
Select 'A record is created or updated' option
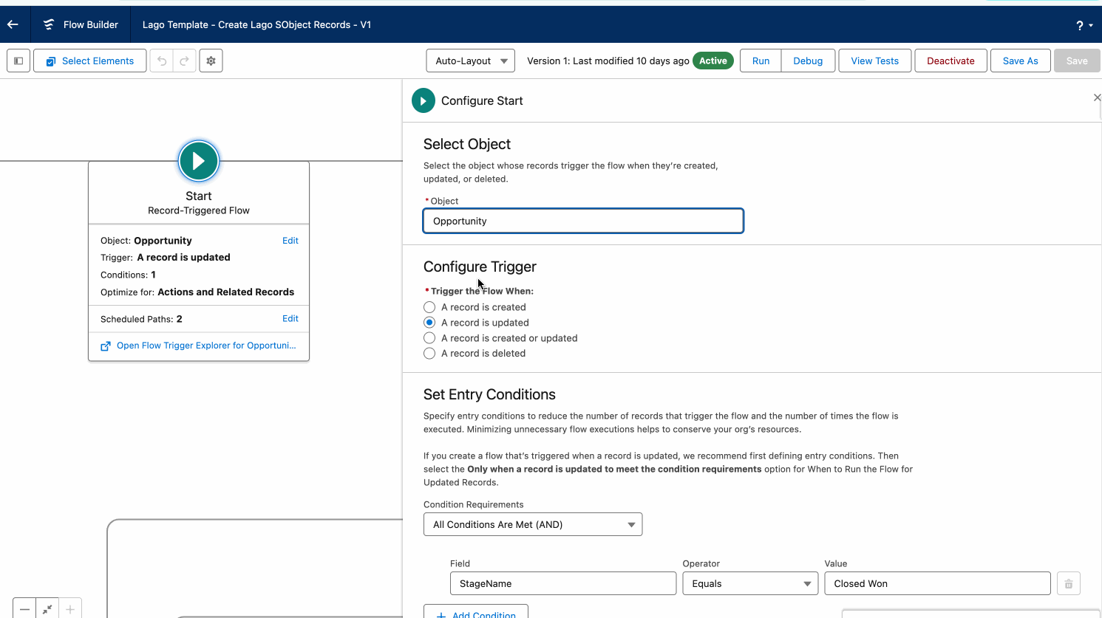429,338
